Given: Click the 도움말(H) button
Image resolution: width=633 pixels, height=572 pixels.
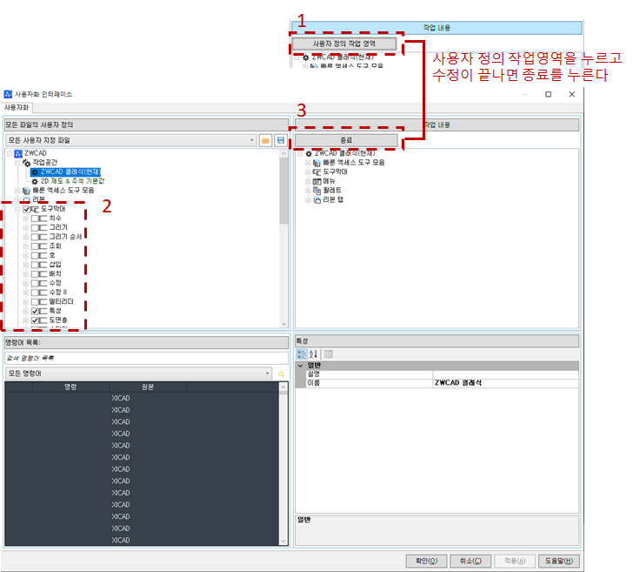Looking at the screenshot, I should point(559,561).
